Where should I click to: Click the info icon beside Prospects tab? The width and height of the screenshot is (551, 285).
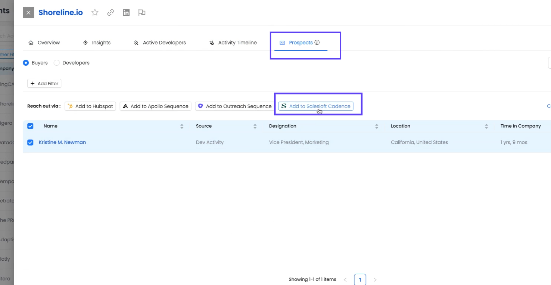pos(317,43)
